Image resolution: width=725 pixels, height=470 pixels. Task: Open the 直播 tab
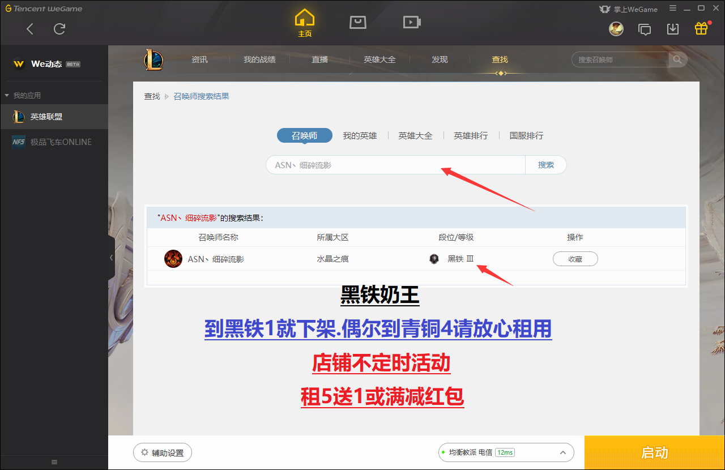[x=319, y=59]
